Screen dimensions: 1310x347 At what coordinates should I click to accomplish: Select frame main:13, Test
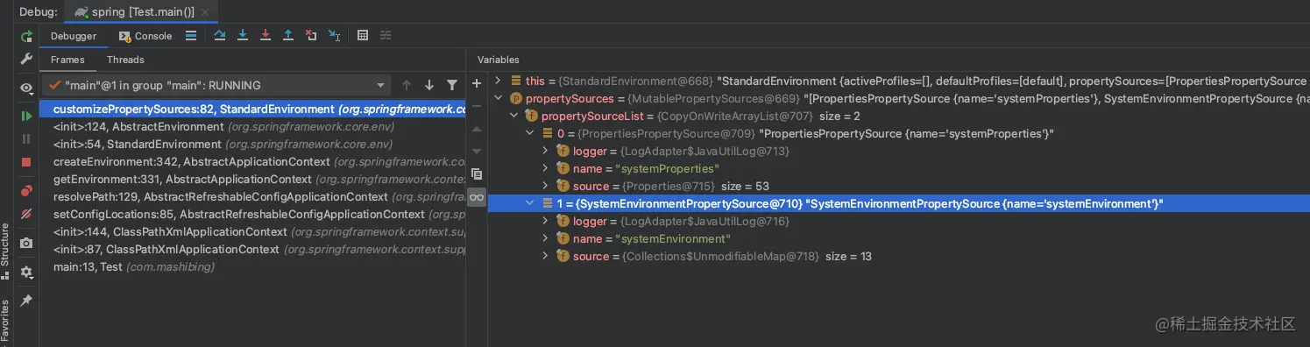(253, 267)
